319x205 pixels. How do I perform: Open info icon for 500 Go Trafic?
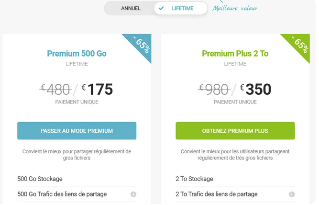tap(133, 194)
